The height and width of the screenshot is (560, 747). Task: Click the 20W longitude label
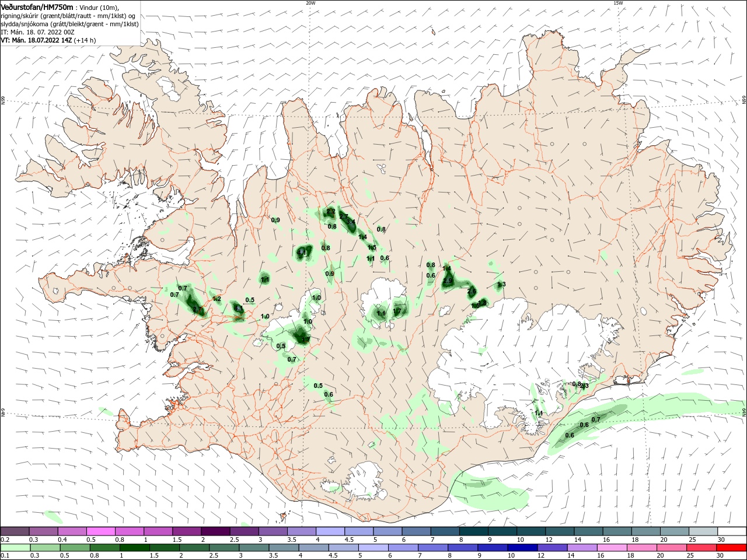310,3
